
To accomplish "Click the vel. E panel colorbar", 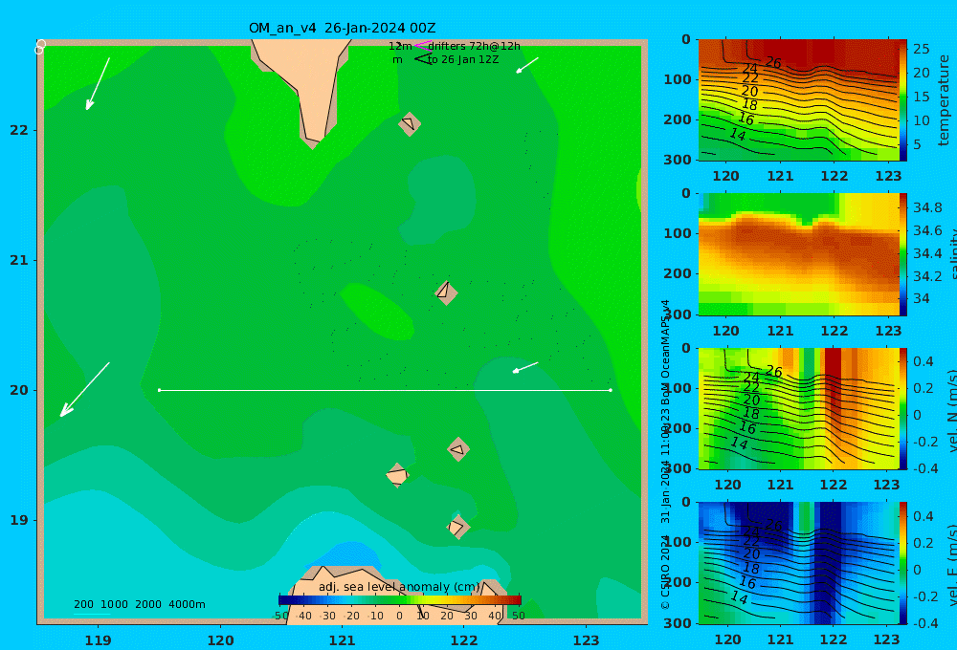I will pos(903,563).
